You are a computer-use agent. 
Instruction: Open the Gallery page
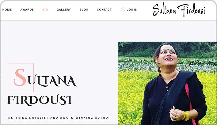point(64,10)
